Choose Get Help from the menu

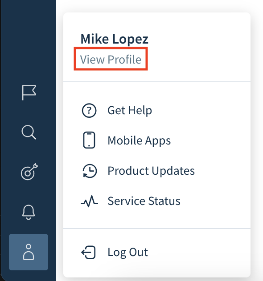130,110
